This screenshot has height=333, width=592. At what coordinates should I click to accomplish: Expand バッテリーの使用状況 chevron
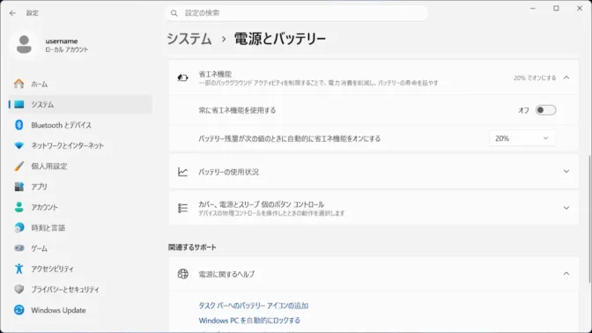(566, 172)
